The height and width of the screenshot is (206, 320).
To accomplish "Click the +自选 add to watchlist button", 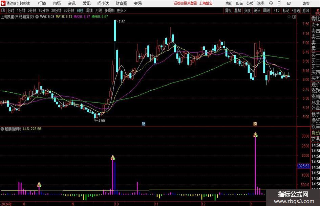I will coord(296,10).
